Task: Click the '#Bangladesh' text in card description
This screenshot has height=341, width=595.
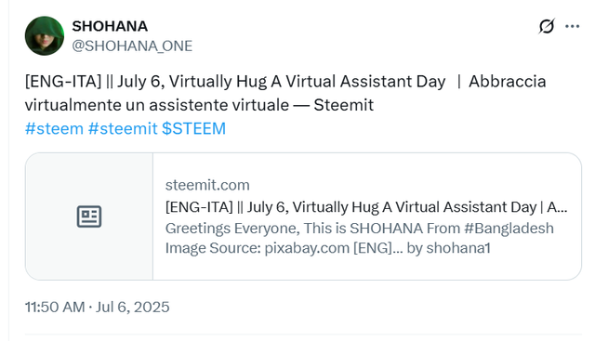Action: pos(509,229)
